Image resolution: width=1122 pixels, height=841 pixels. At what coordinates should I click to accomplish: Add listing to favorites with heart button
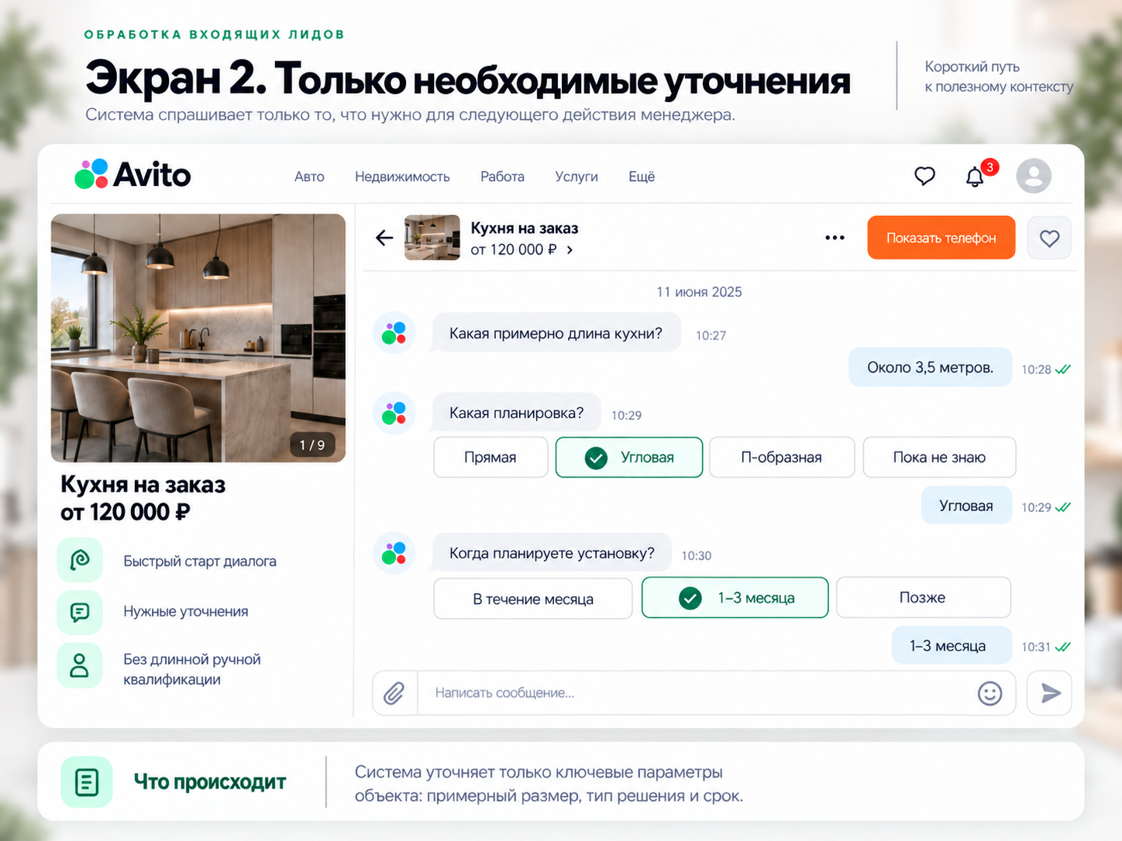click(1049, 238)
